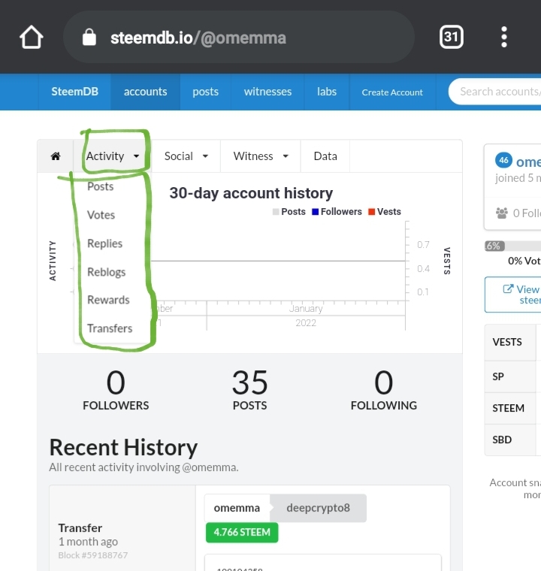Open the witnesses nav tab
This screenshot has height=571, width=541.
coord(267,92)
